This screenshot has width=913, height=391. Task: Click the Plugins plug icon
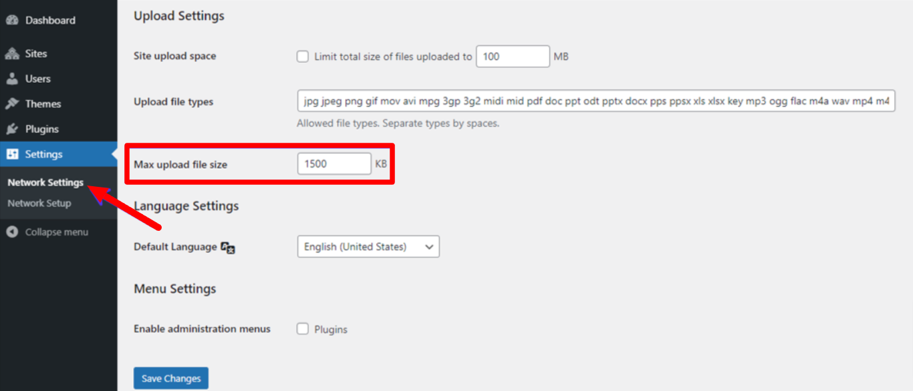pos(12,129)
